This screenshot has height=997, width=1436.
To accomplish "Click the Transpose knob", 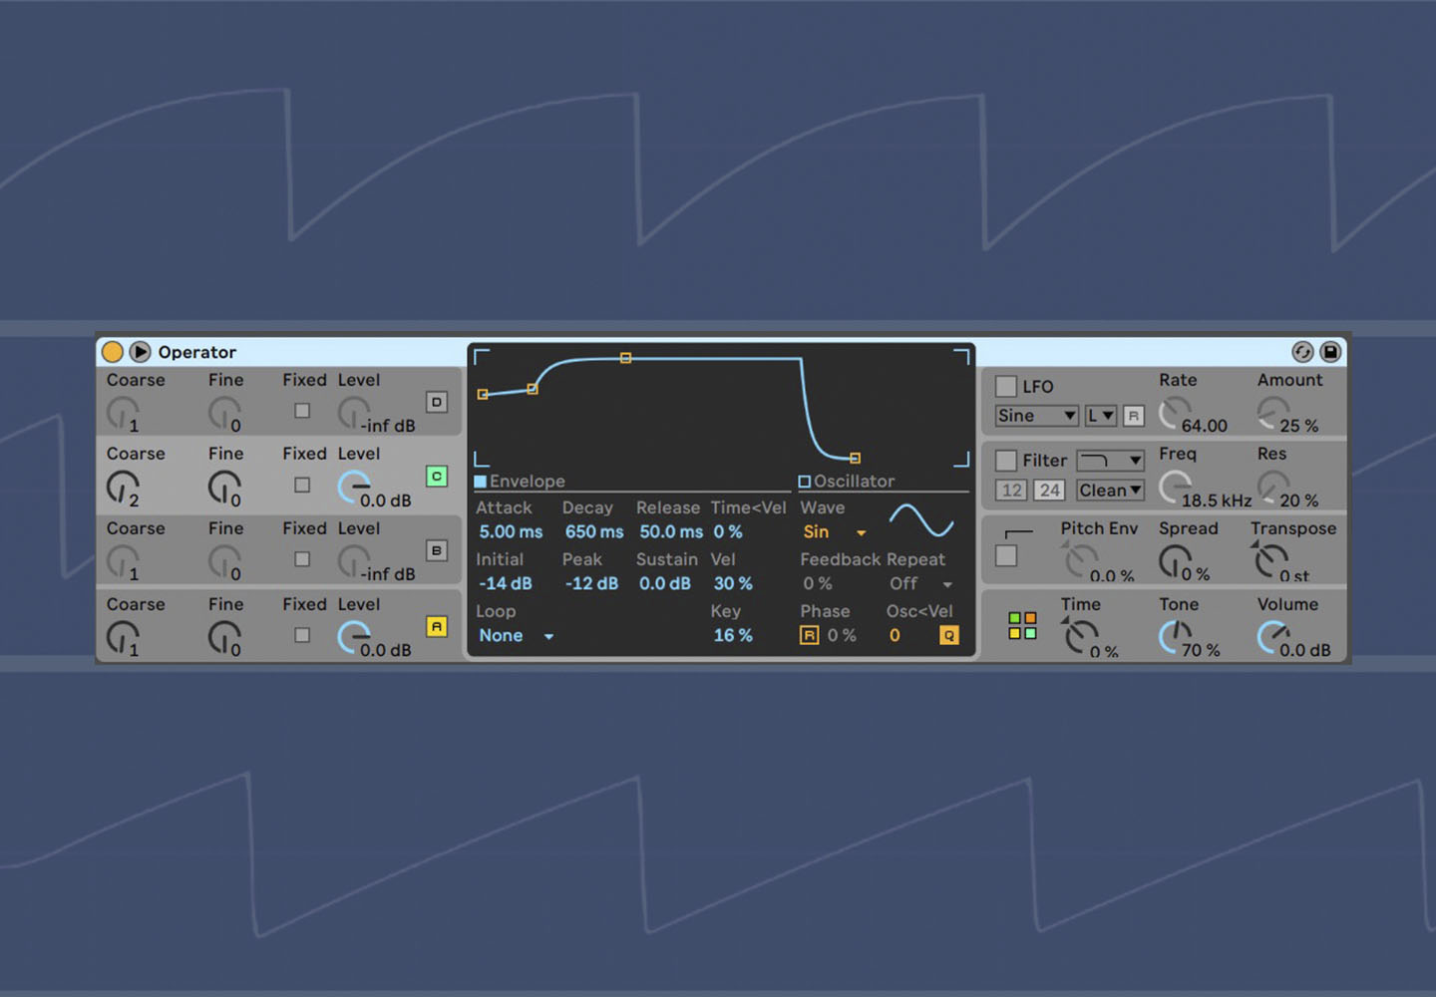I will pos(1269,560).
